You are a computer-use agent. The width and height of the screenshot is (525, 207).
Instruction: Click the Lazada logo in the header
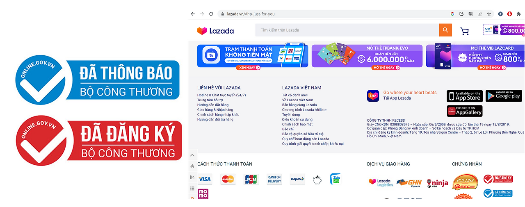(215, 31)
